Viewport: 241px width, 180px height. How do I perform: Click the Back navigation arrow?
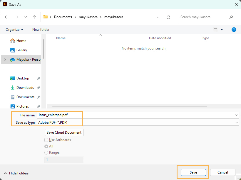(x=6, y=17)
